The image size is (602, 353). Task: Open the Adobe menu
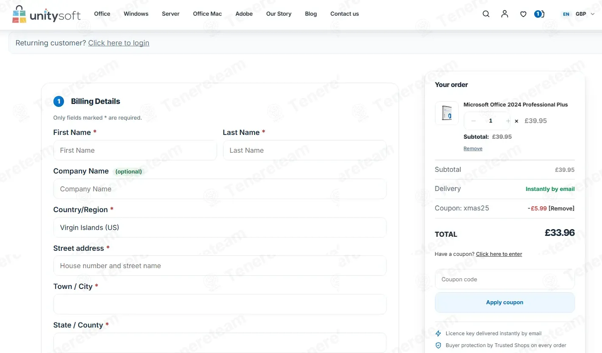(244, 14)
